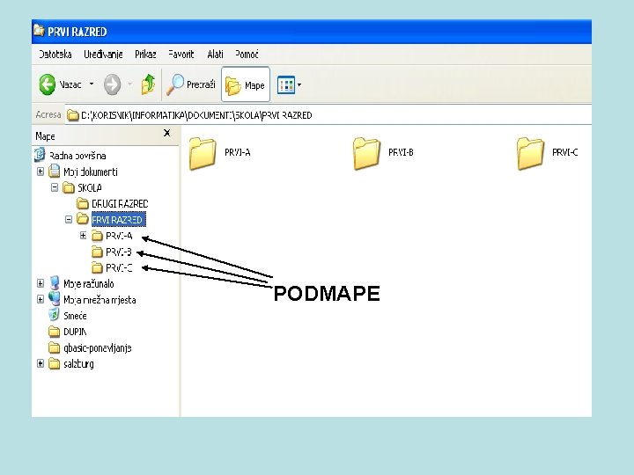Open the Alati menu

215,55
